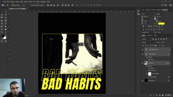Open the Share icon at top right
Viewport: 173px width, 97px height.
click(x=171, y=5)
